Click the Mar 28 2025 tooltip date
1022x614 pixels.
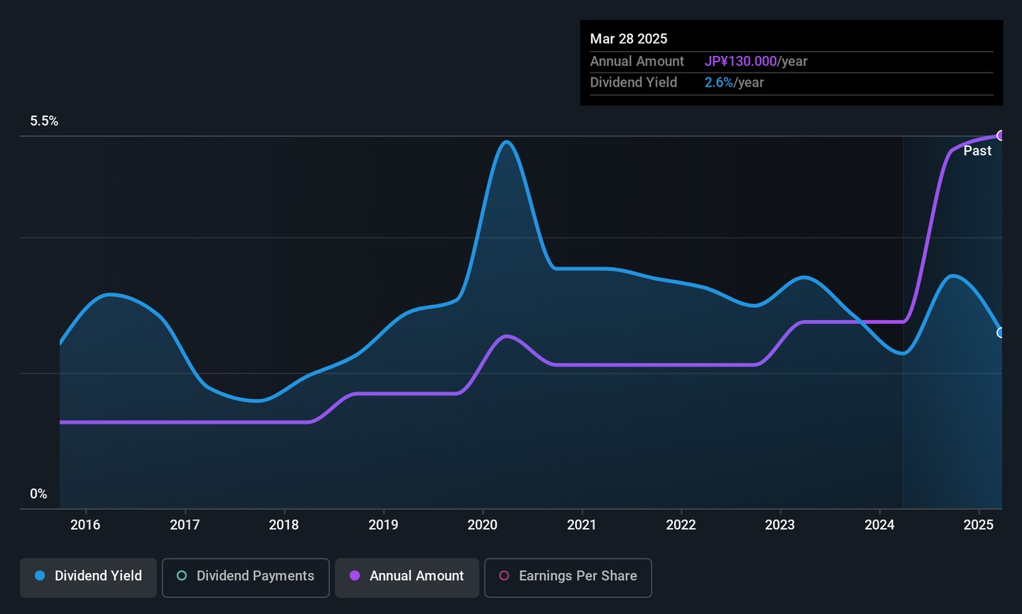(629, 39)
